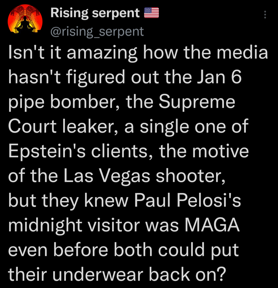Open the three-dot more options menu
This screenshot has width=278, height=288.
(265, 15)
